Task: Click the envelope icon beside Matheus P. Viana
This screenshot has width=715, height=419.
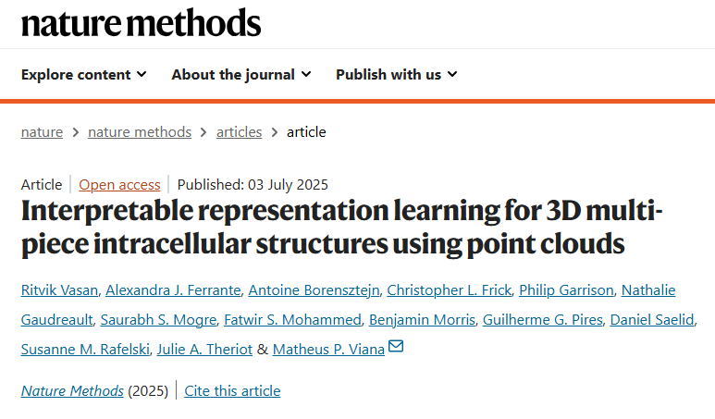Action: tap(396, 347)
